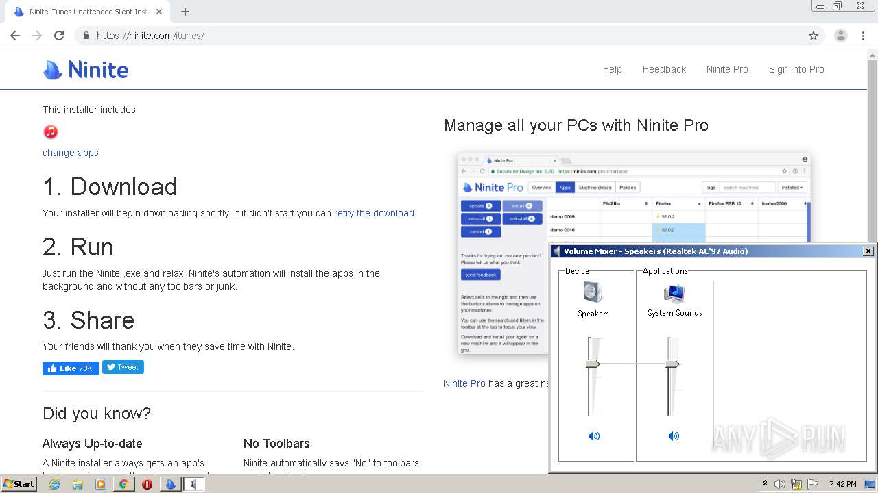878x493 pixels.
Task: Click the iTunes app icon on the page
Action: click(51, 131)
